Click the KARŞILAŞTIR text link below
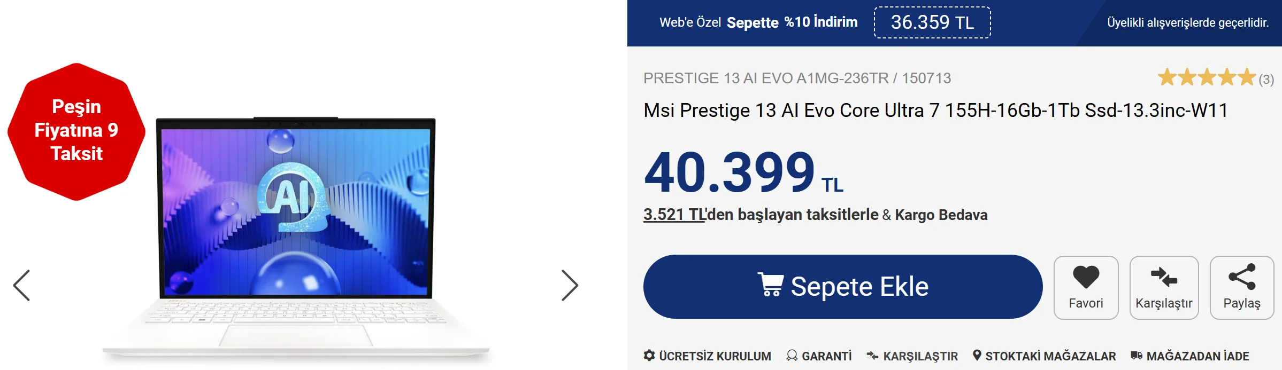 920,356
